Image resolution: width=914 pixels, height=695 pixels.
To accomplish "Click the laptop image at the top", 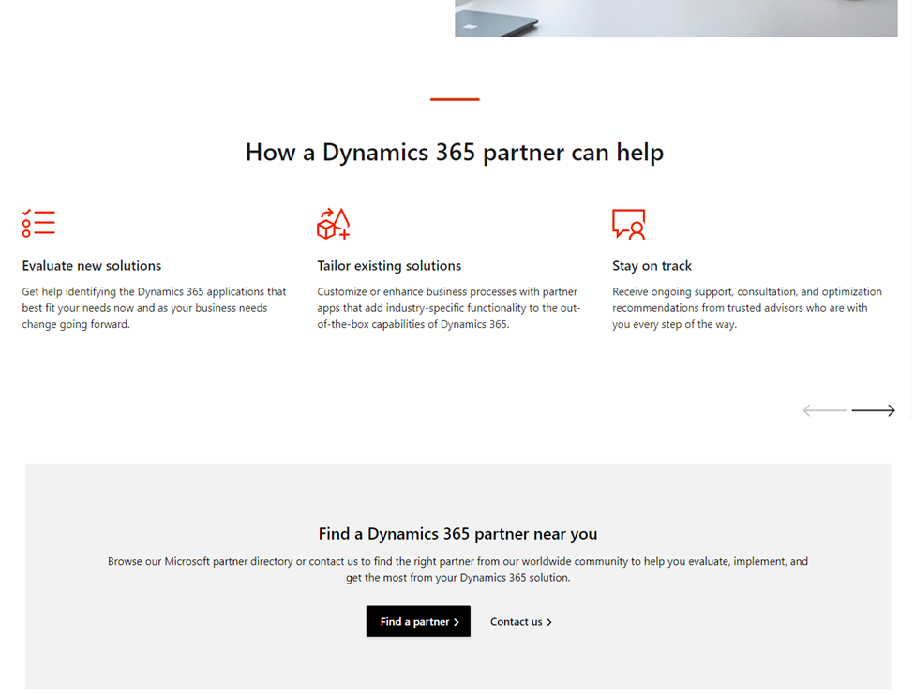I will coord(675,18).
